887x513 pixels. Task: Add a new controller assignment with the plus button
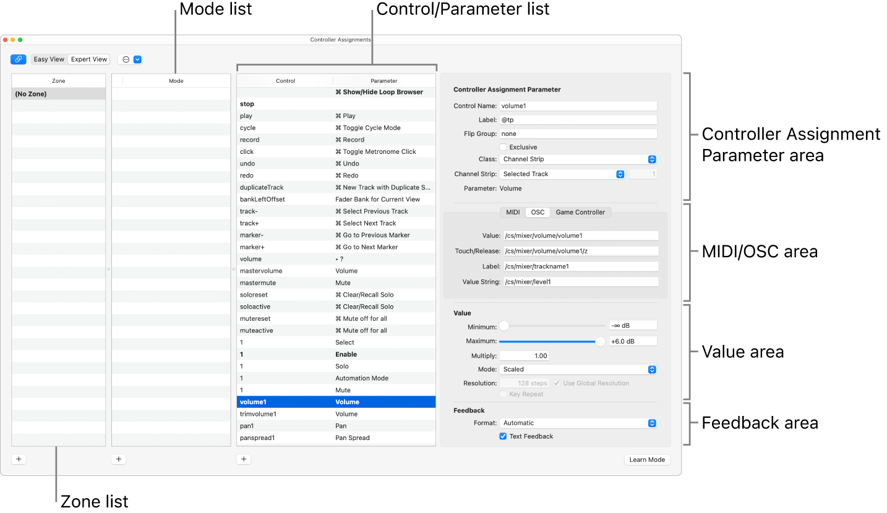click(x=243, y=459)
